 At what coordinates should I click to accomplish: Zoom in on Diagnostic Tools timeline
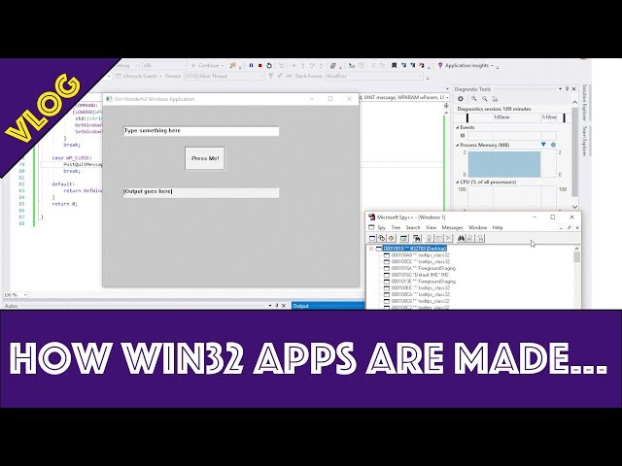(x=473, y=99)
